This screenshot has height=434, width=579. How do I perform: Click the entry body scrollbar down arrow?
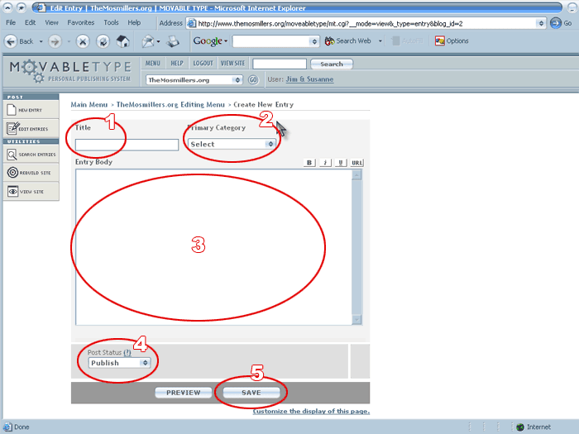click(356, 319)
